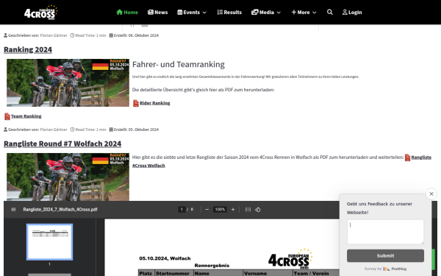Go to the Home nav item
The width and height of the screenshot is (441, 276).
point(127,13)
